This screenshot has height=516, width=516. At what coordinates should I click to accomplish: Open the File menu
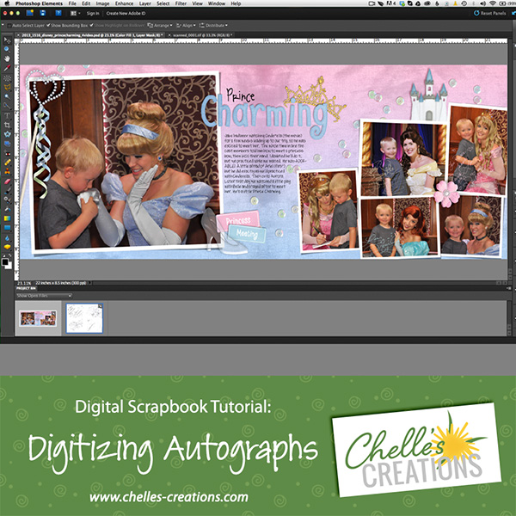click(72, 3)
